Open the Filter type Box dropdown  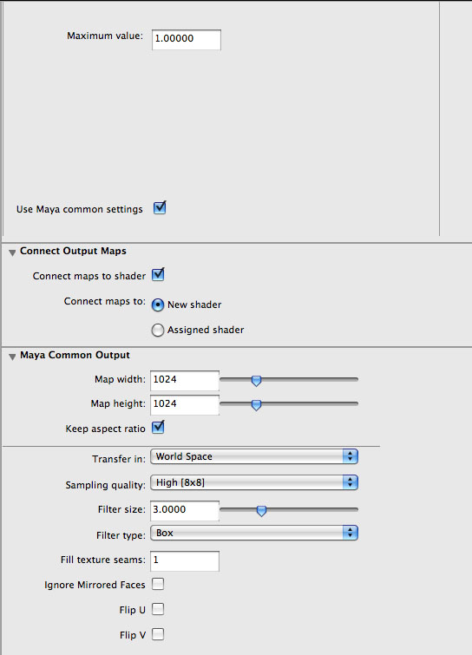point(254,533)
